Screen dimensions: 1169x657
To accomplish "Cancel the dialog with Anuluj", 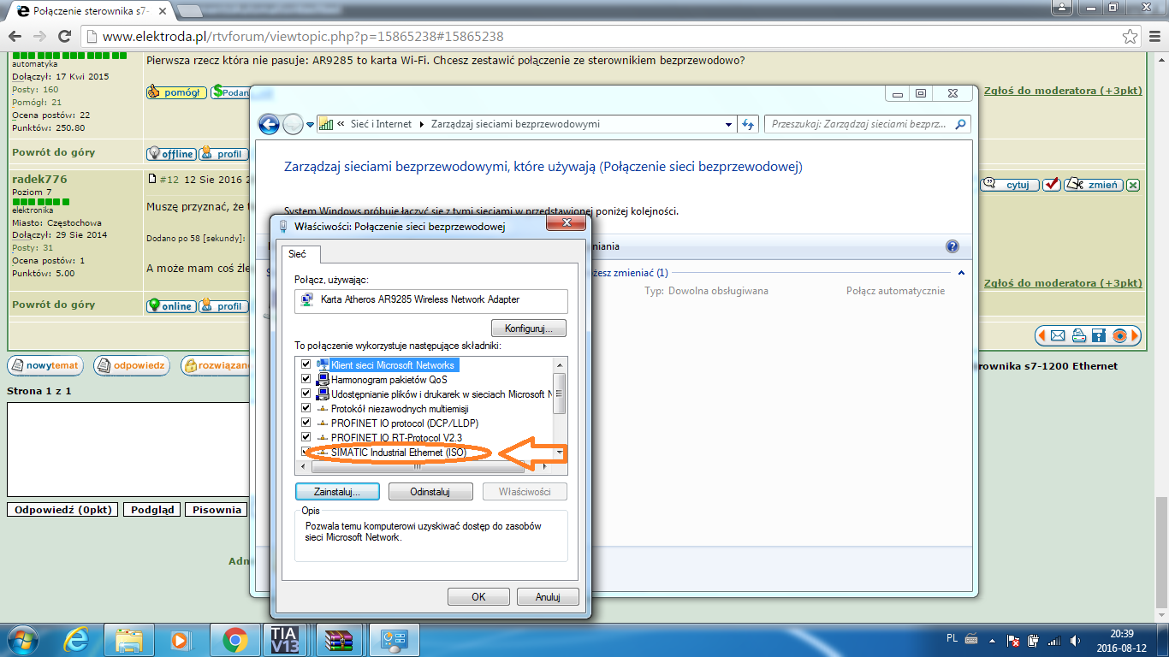I will point(548,597).
